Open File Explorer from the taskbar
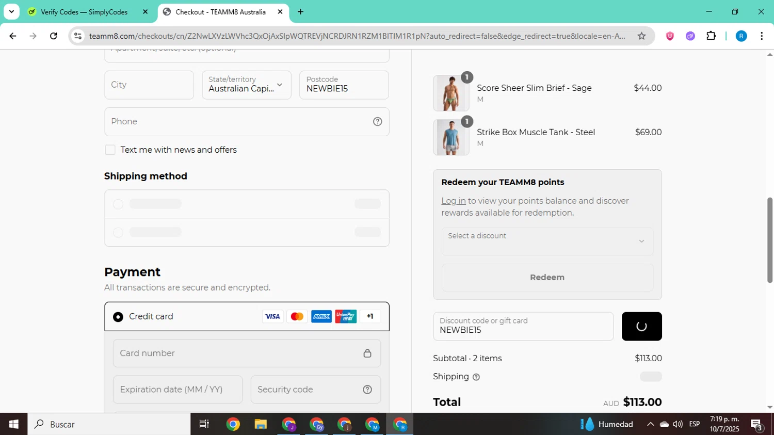 point(261,424)
